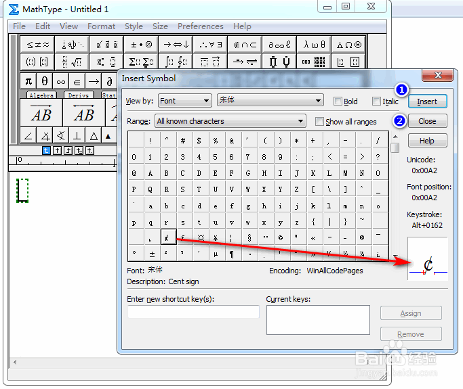Open embellishments palette
This screenshot has width=463, height=389.
106,45
